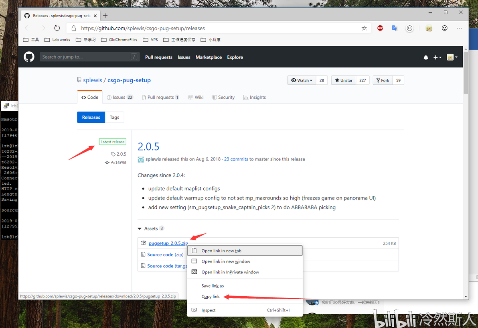The image size is (478, 328).
Task: Click Marketplace in GitHub header
Action: coord(209,57)
